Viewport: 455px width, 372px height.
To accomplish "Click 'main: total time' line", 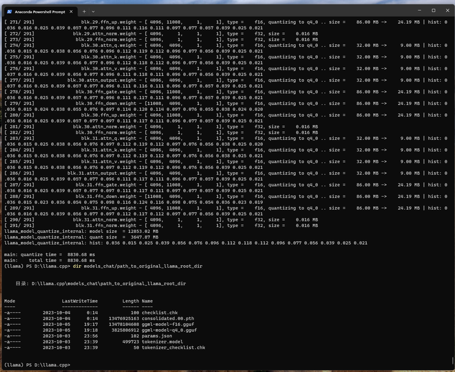I will click(50, 261).
